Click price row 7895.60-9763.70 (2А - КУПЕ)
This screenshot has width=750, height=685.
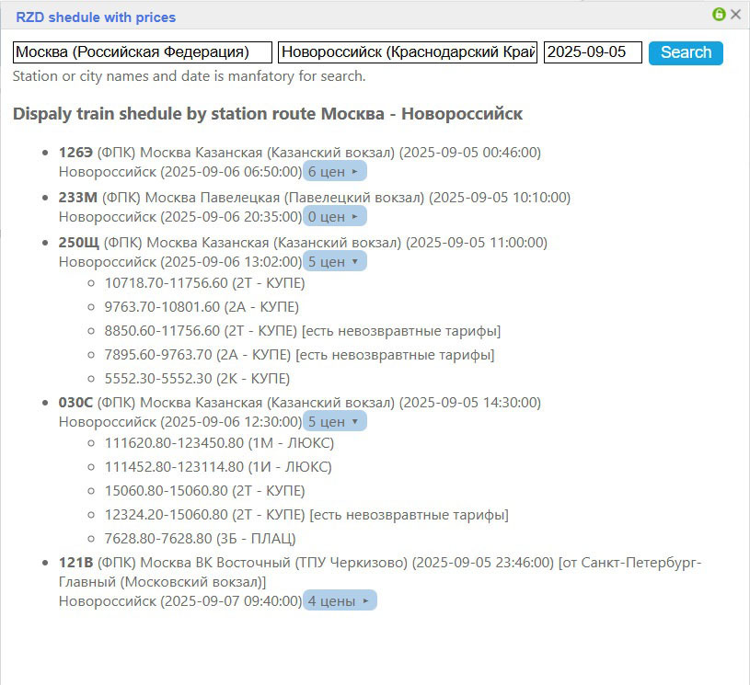299,355
